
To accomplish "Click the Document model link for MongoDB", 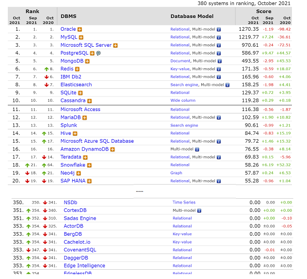I will (180, 61).
